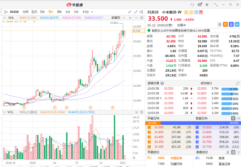241x167 pixels.
Task: Select 5-level order book depth
Action: [233, 118]
